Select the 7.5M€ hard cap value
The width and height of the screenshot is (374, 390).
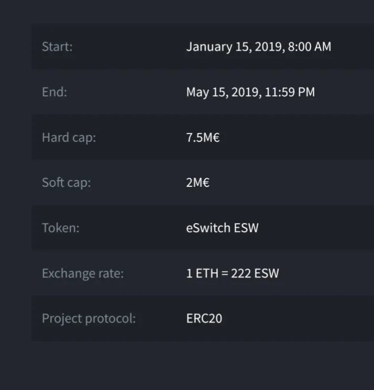203,138
